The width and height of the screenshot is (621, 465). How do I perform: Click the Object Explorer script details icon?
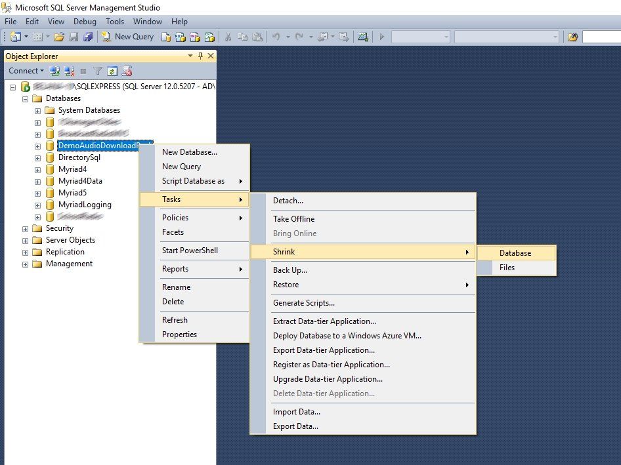click(x=127, y=71)
